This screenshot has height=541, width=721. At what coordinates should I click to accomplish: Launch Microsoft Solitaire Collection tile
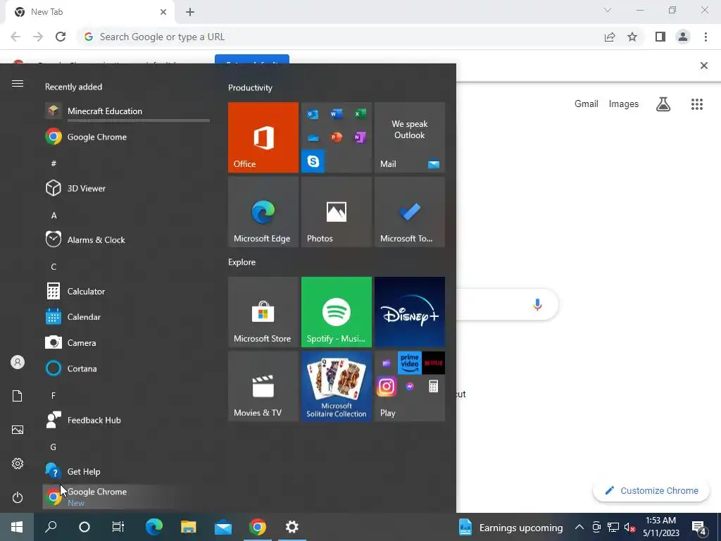[x=336, y=386]
